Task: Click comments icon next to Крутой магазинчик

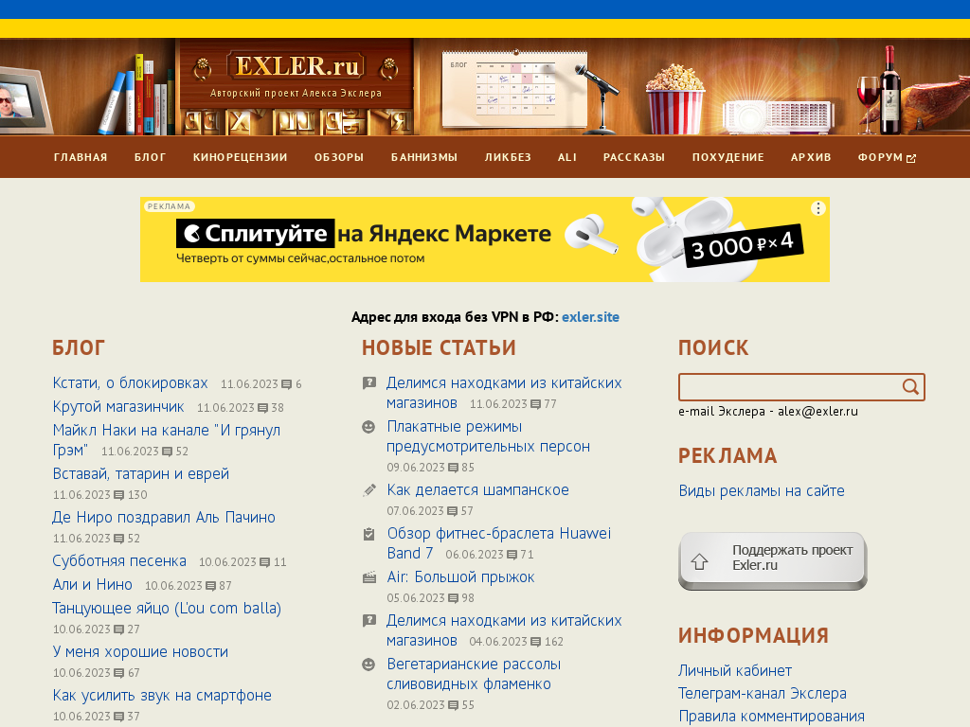Action: pos(263,408)
